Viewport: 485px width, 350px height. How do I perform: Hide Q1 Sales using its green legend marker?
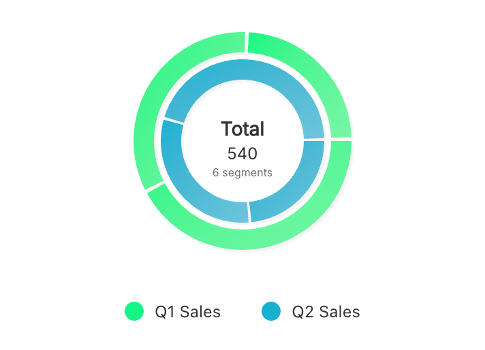134,312
